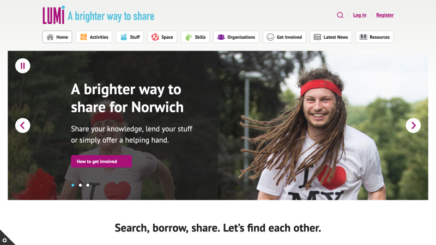This screenshot has width=436, height=245.
Task: Open the Resources menu item
Action: [374, 37]
